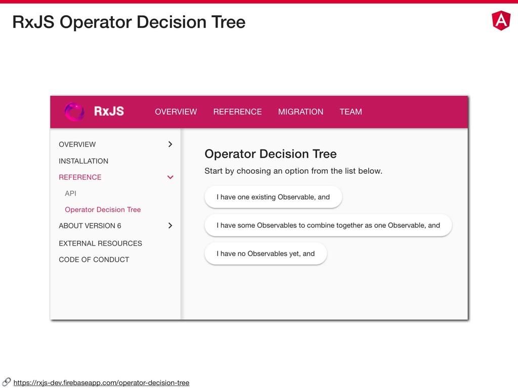Click the RxJS swirl logo icon
The image size is (518, 388).
point(74,112)
